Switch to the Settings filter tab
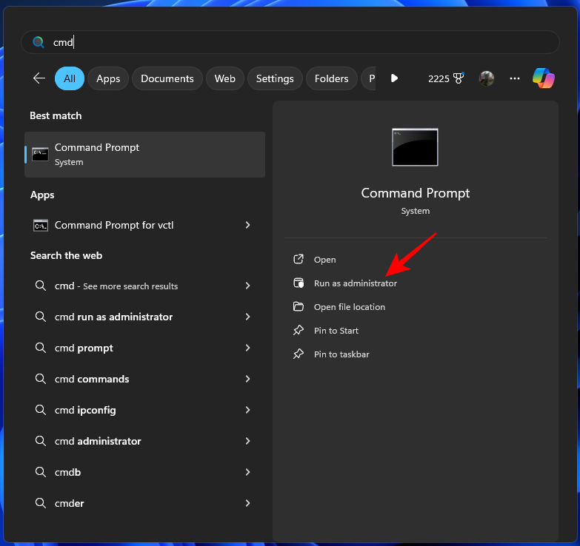Viewport: 580px width, 546px height. click(x=275, y=78)
